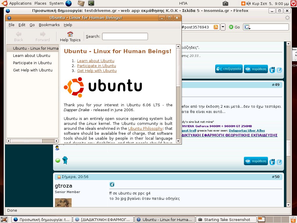Screen dimensions: 297x223
Task: Click the Help Topics home icon
Action: pyautogui.click(x=70, y=37)
